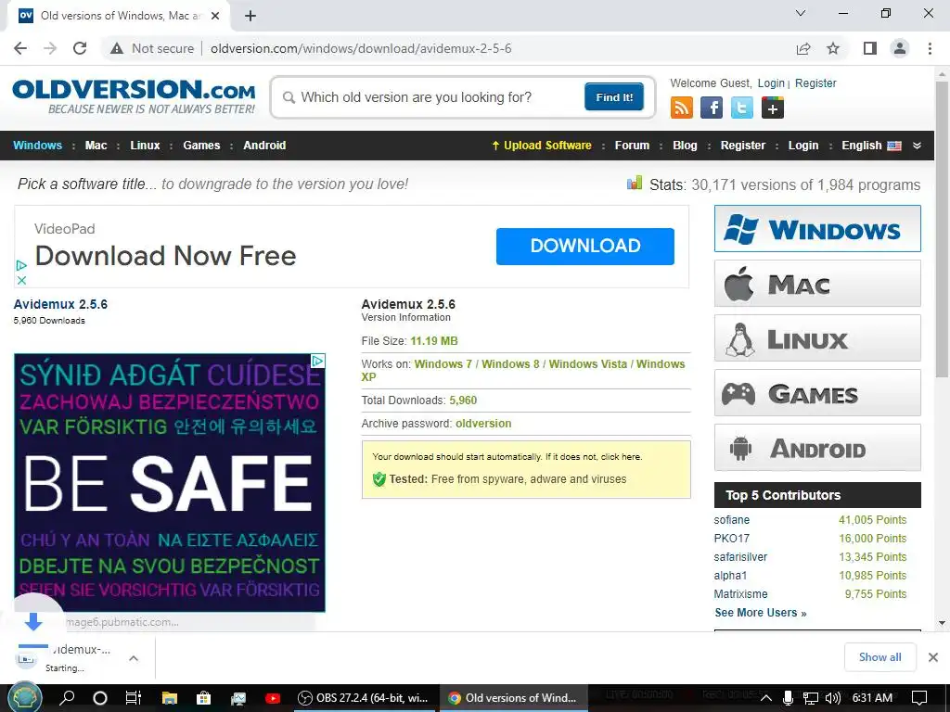Select Mac in the black nav bar
This screenshot has width=950, height=712.
pyautogui.click(x=96, y=146)
